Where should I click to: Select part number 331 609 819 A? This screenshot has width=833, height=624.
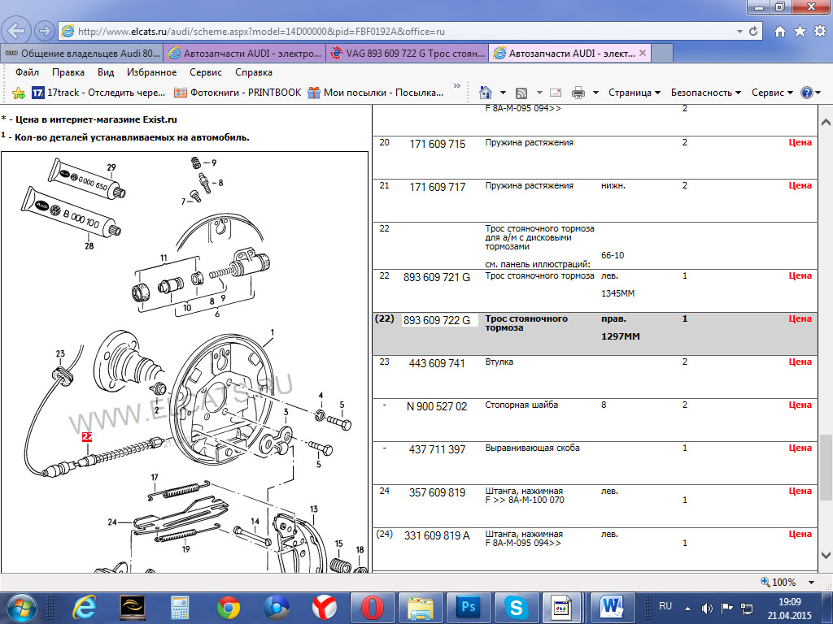pos(437,535)
